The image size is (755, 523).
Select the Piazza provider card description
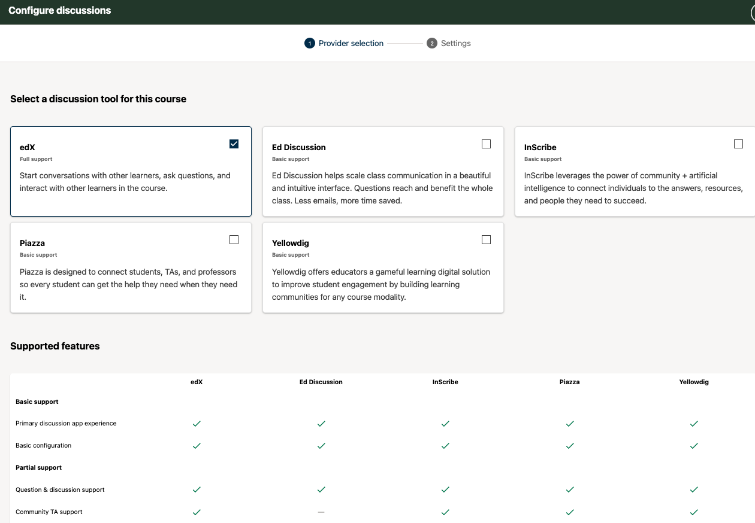point(128,284)
